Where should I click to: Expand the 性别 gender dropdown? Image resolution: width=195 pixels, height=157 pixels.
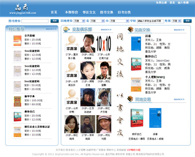point(176,21)
